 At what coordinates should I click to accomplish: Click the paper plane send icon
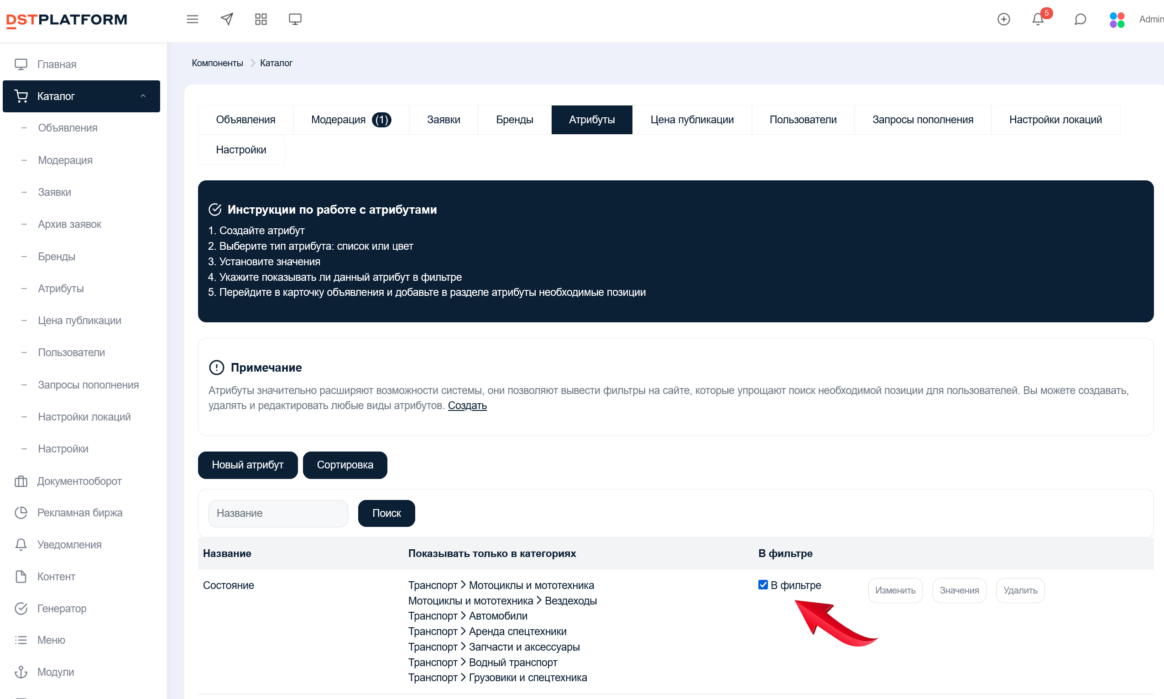point(227,19)
